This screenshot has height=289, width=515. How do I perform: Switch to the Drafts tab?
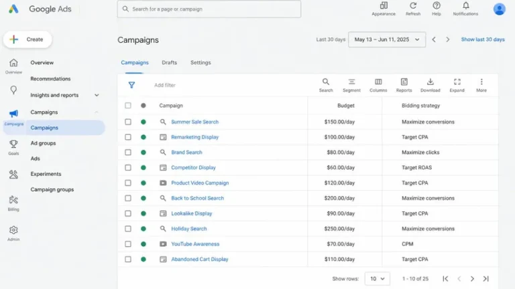point(169,63)
